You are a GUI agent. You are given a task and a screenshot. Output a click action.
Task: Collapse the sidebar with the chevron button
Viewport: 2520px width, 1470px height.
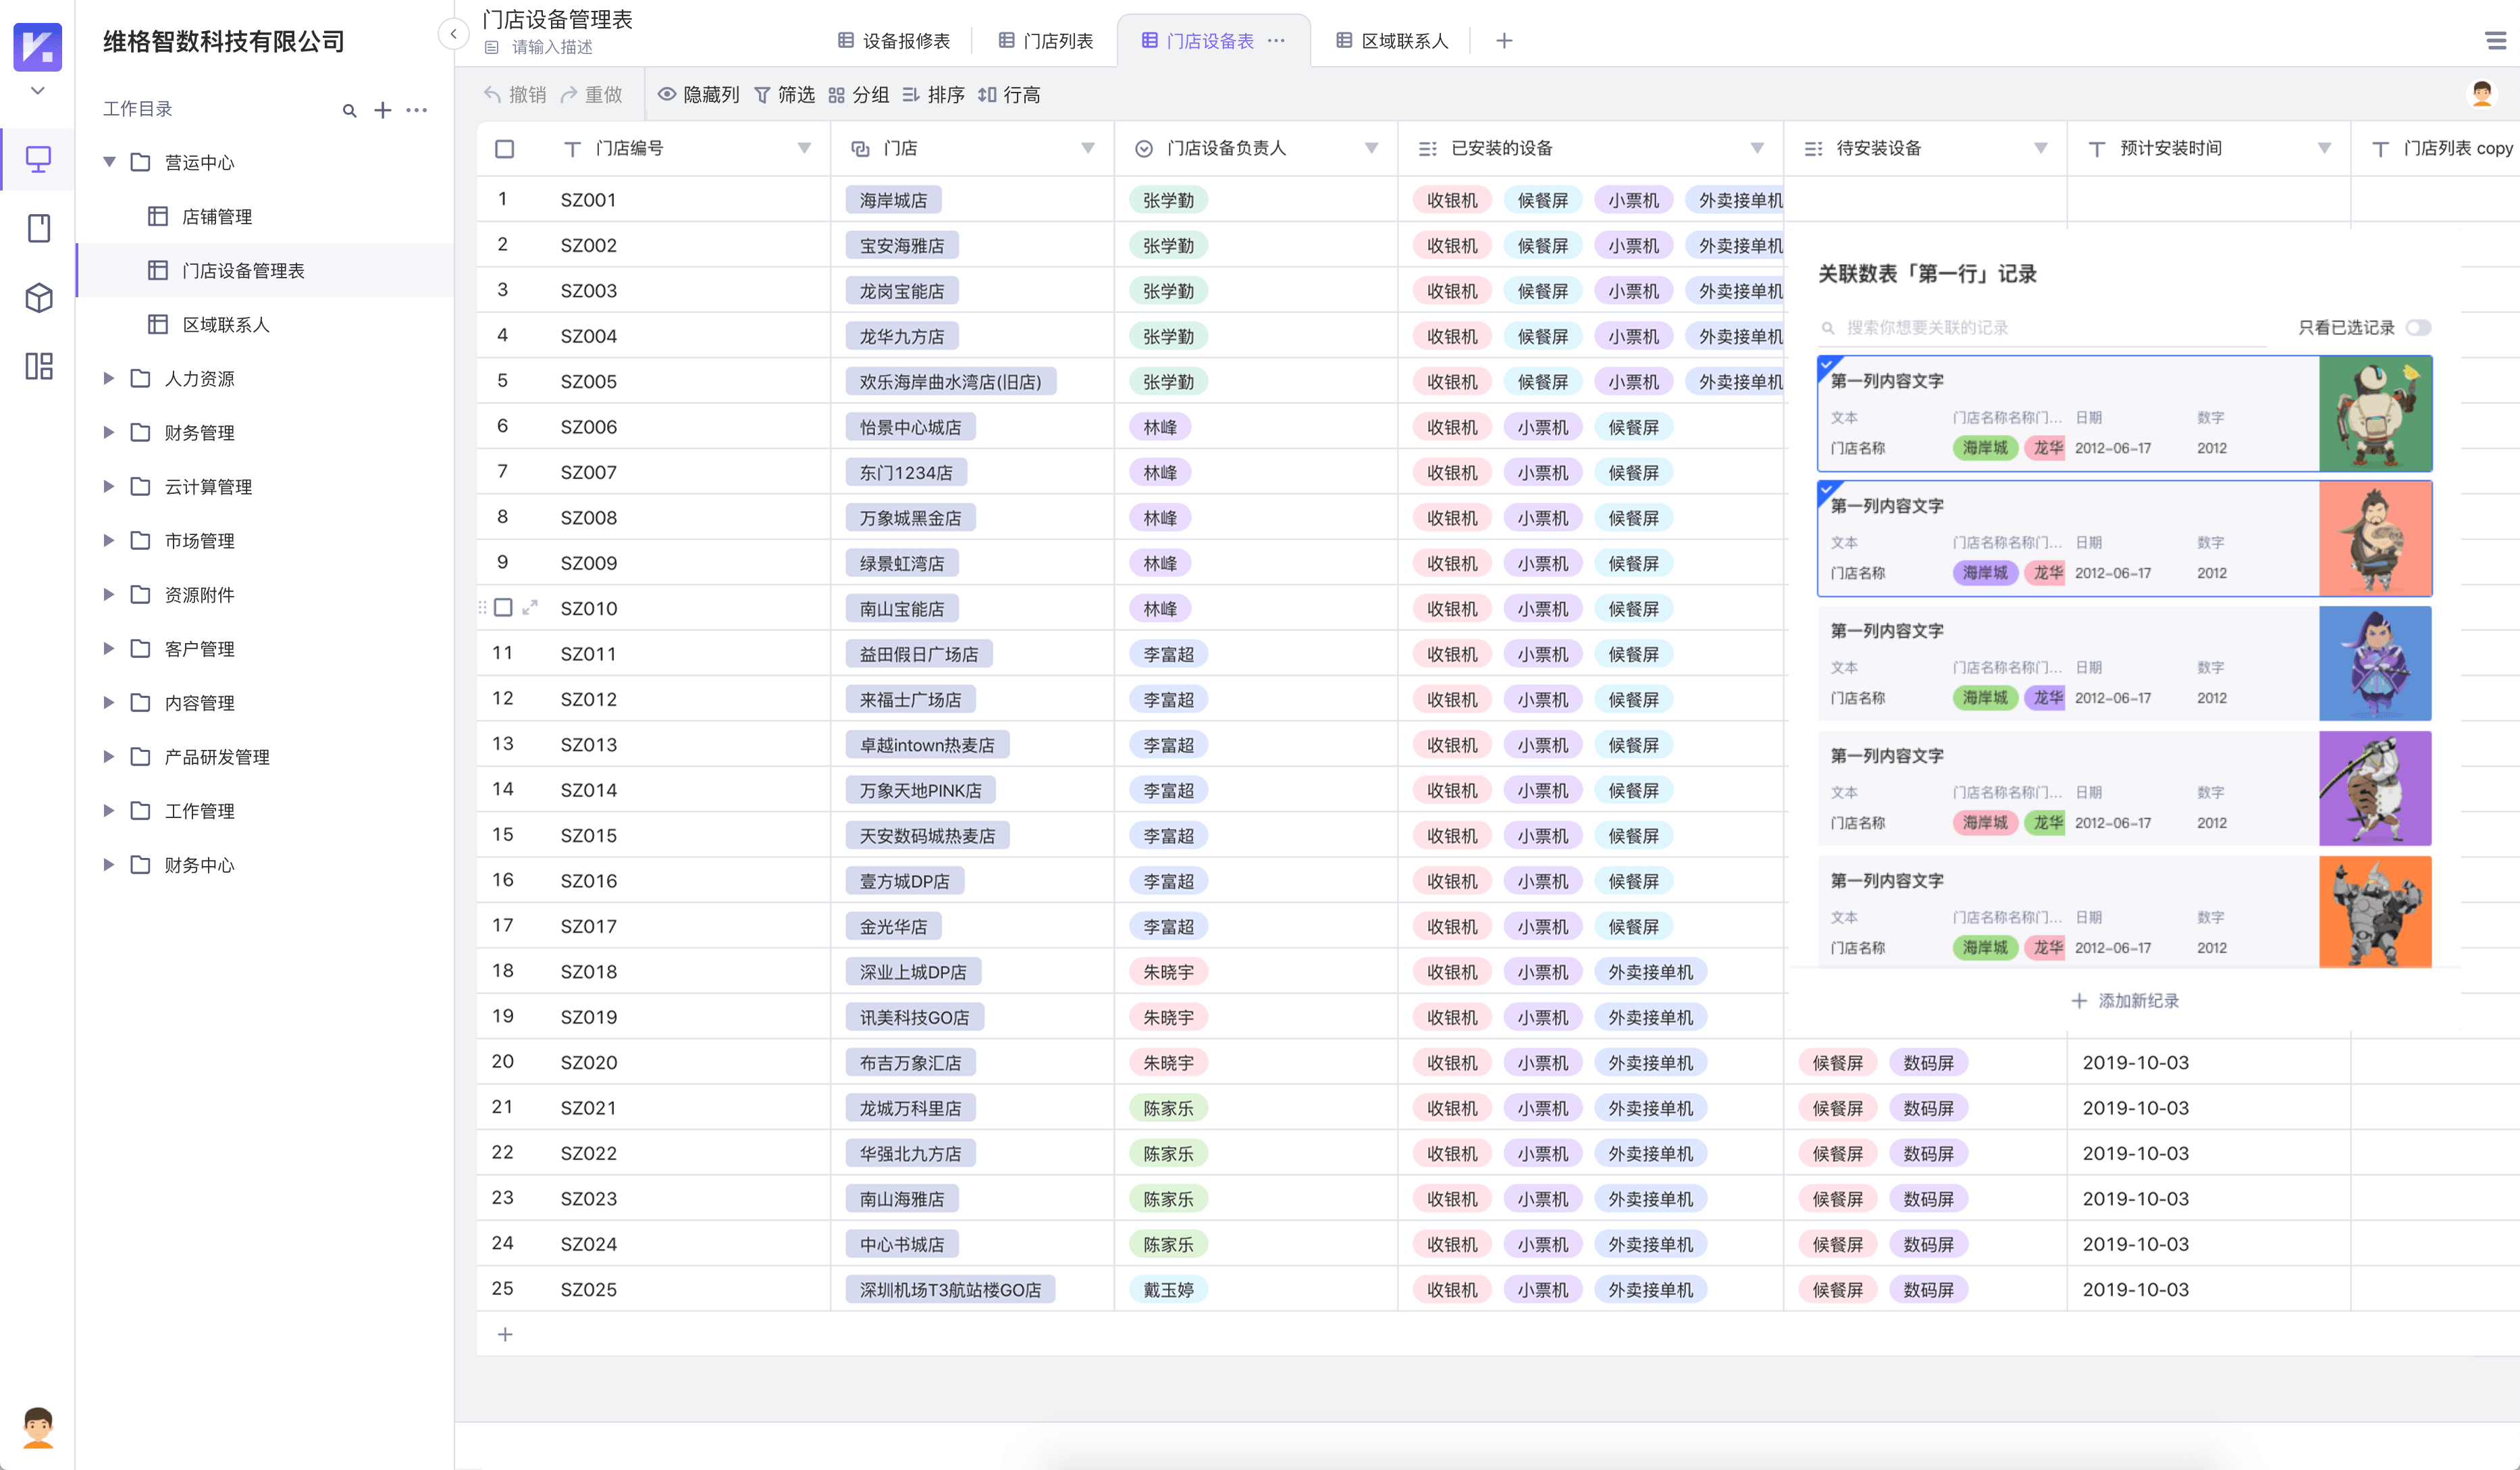coord(453,34)
